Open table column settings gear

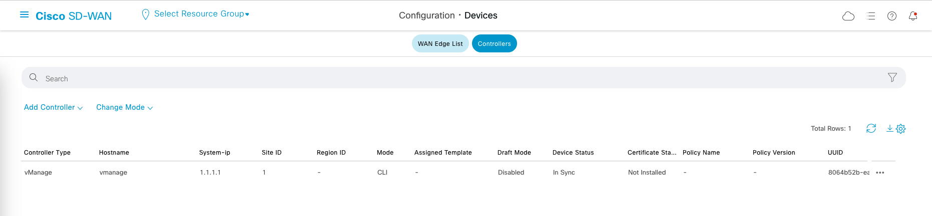click(x=901, y=129)
